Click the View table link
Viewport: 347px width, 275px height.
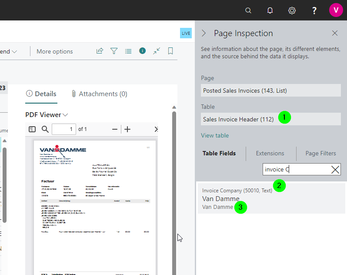215,135
